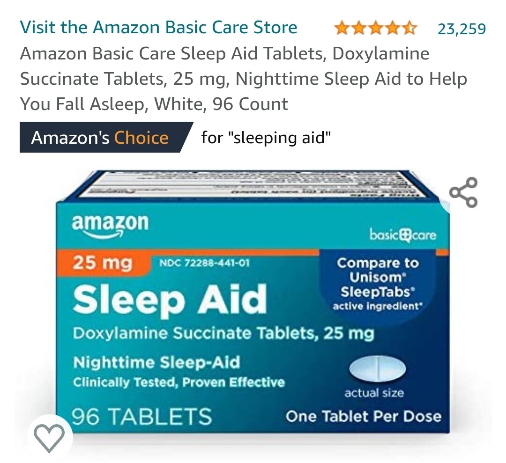Tap the NDC 72288-441-01 code on the box
506x463 pixels.
click(x=205, y=263)
